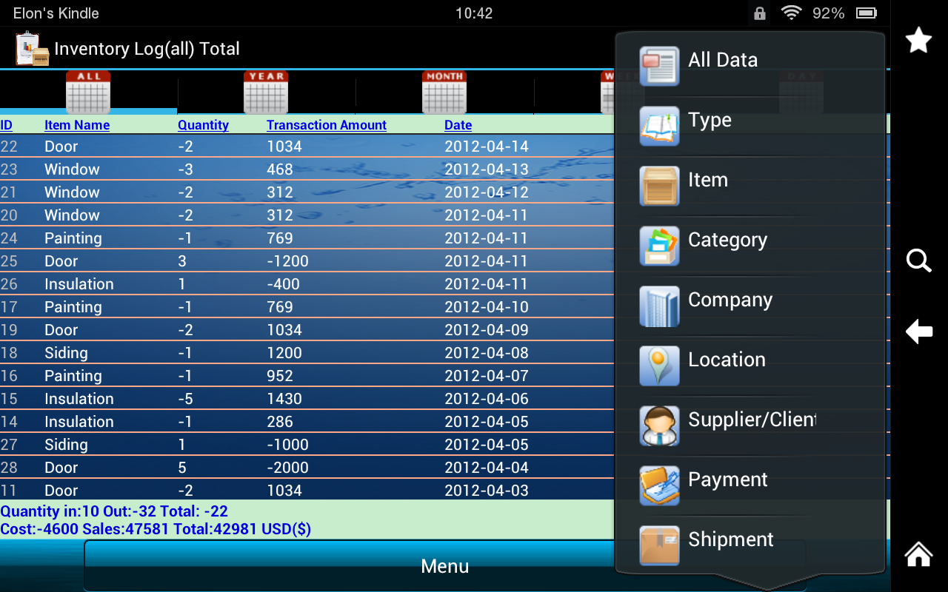Tap the back arrow icon
Image resolution: width=948 pixels, height=592 pixels.
tap(919, 332)
